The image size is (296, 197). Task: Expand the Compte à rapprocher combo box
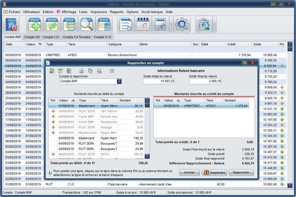click(x=119, y=81)
